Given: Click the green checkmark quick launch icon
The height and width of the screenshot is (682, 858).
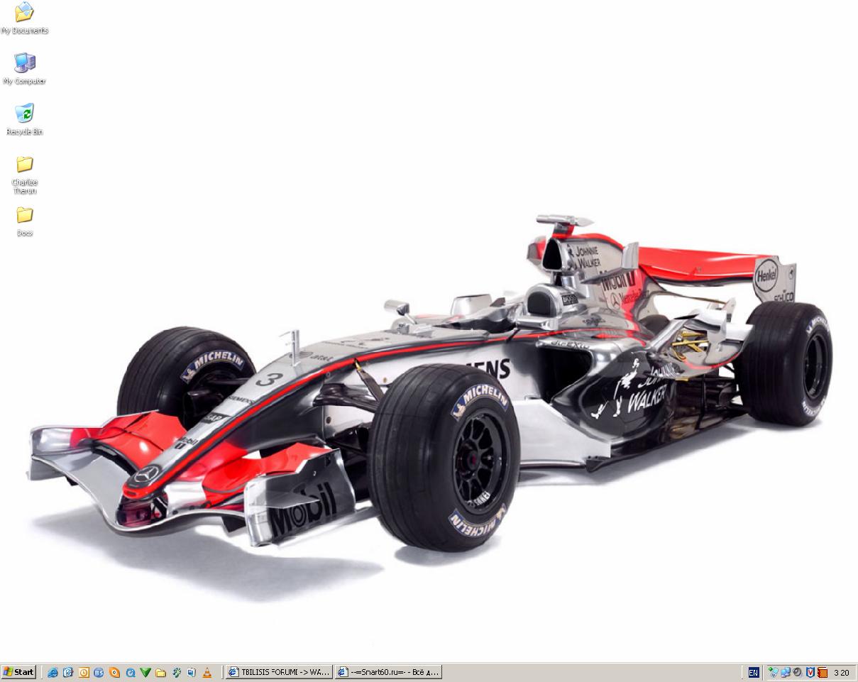Looking at the screenshot, I should click(x=145, y=672).
